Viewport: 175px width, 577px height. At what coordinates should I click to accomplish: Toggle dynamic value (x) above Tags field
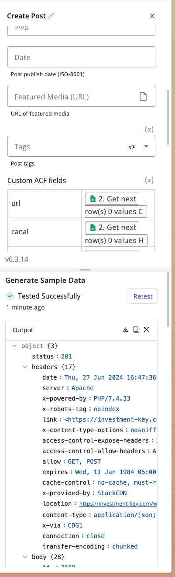tap(149, 129)
